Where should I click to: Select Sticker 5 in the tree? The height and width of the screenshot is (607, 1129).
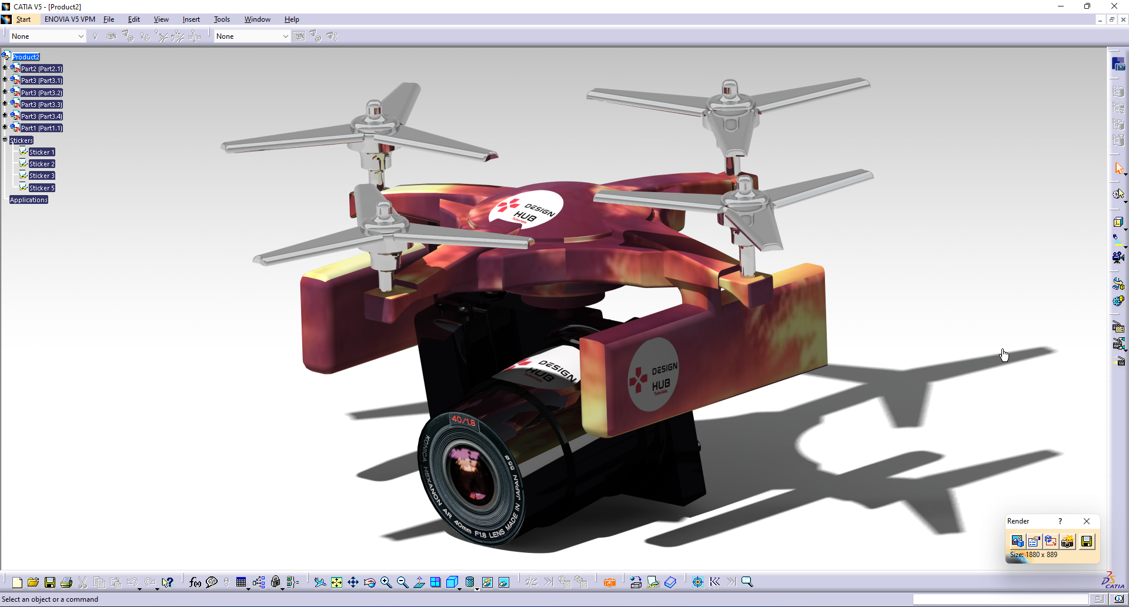[x=42, y=188]
